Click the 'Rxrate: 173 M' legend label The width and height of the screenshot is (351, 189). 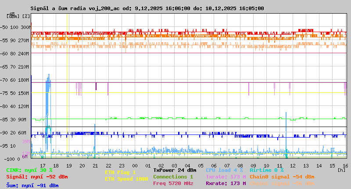(x=226, y=183)
